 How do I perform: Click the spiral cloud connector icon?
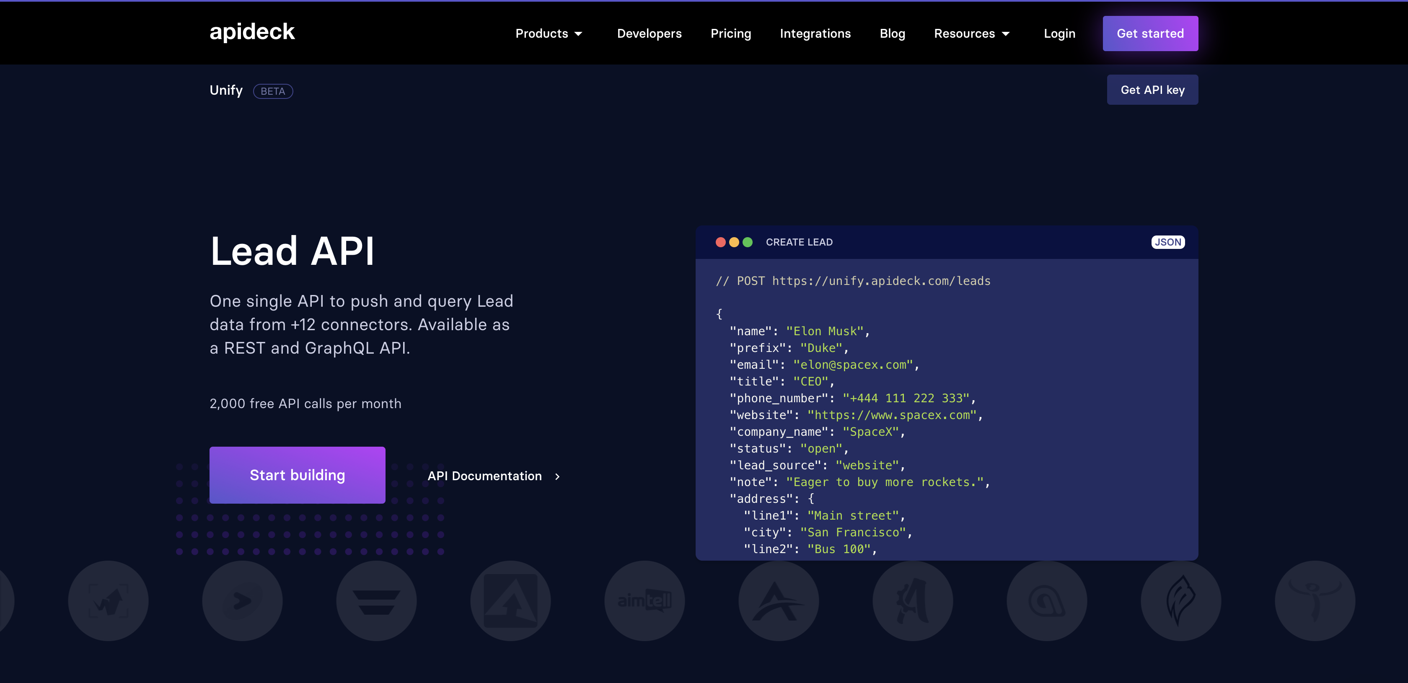[1046, 600]
